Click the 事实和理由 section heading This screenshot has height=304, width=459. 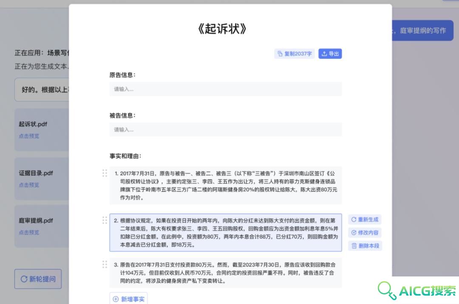tap(125, 156)
